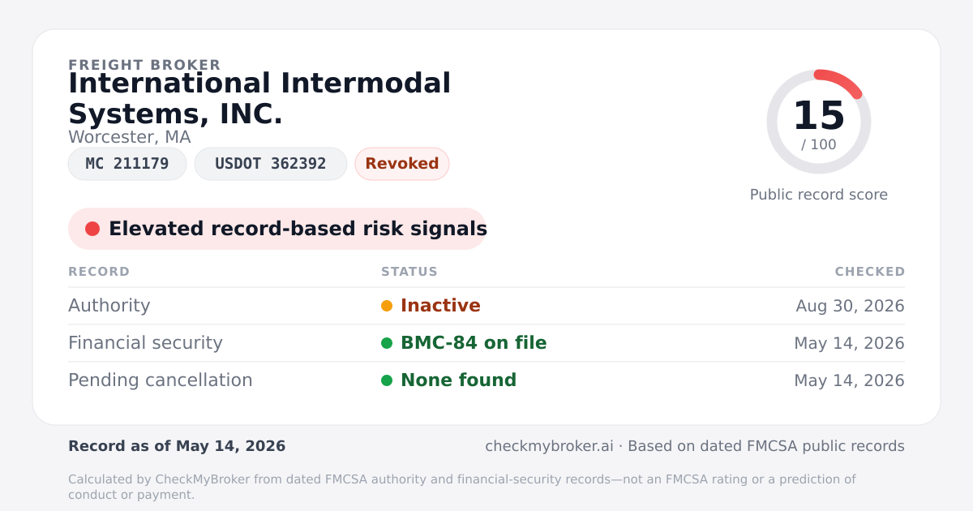
Task: Click the orange Inactive status dot
Action: (x=387, y=306)
